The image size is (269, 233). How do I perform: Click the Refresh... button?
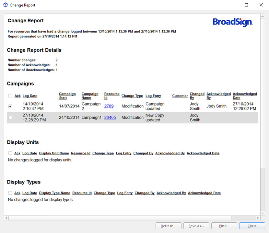click(168, 226)
